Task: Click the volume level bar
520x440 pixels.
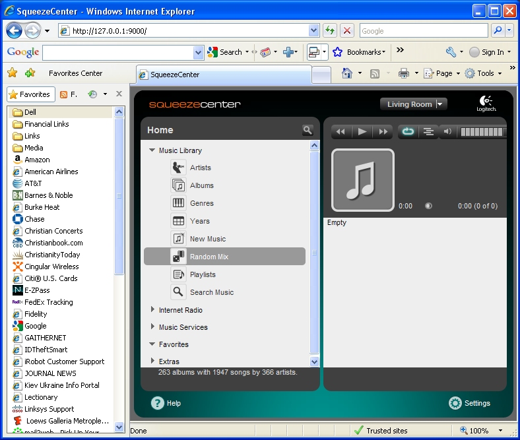Action: click(x=483, y=132)
